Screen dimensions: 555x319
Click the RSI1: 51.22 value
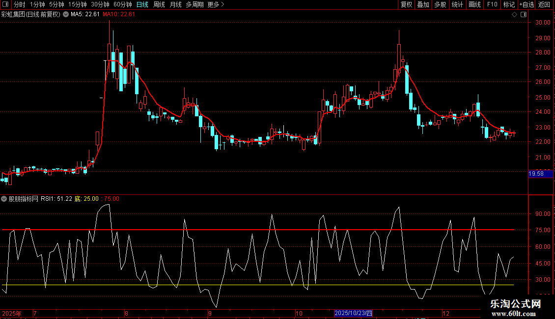56,199
